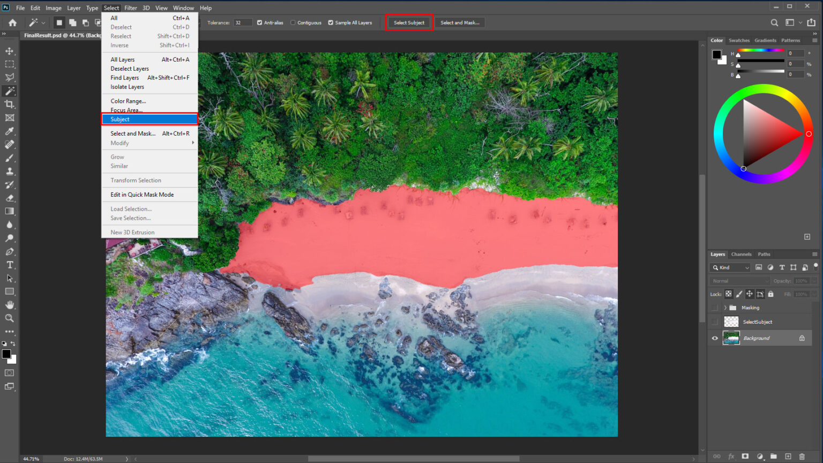Screen dimensions: 823x463
Task: Activate the Horizontal Type tool
Action: (8, 265)
